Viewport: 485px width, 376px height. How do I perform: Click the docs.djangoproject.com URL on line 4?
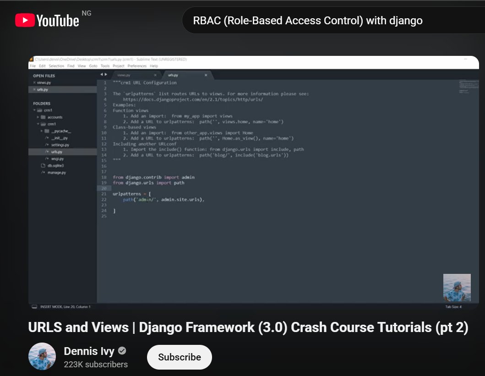tap(193, 99)
